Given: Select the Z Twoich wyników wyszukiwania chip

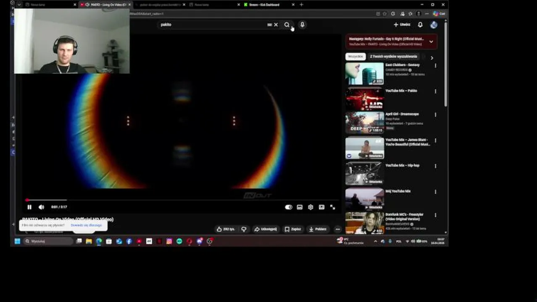Looking at the screenshot, I should [x=394, y=57].
